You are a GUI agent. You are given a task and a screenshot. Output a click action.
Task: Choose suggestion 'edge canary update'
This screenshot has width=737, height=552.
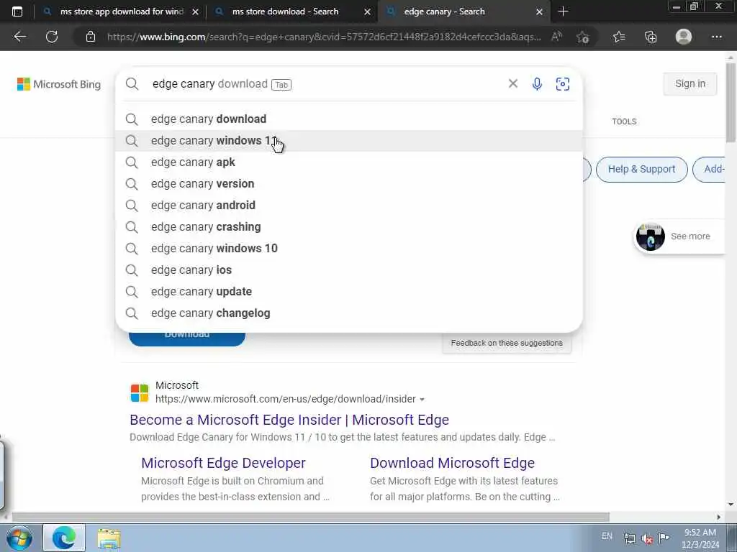click(x=349, y=292)
